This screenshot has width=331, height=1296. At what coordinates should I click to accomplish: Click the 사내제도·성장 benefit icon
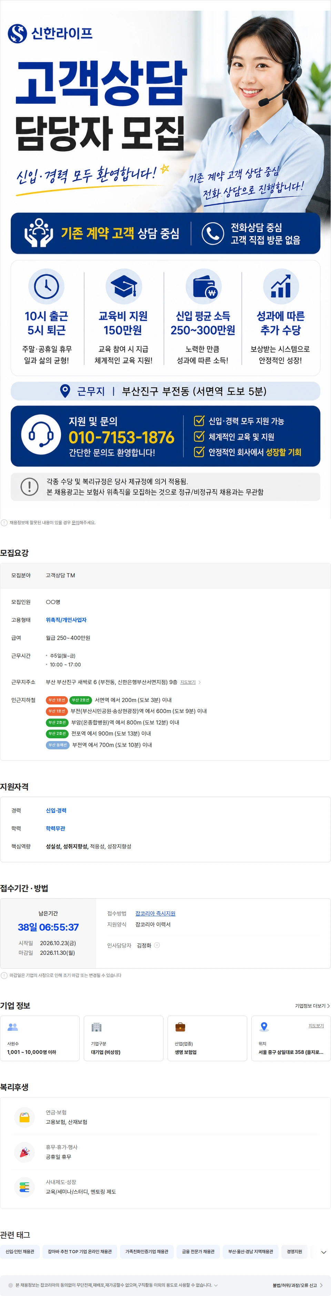[x=24, y=1187]
